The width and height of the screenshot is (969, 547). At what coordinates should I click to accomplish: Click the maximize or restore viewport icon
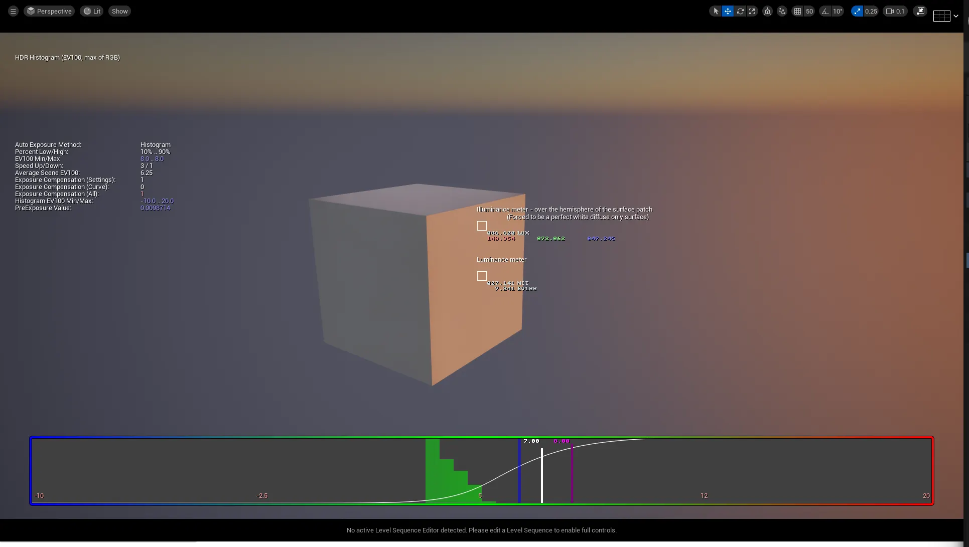coord(920,11)
